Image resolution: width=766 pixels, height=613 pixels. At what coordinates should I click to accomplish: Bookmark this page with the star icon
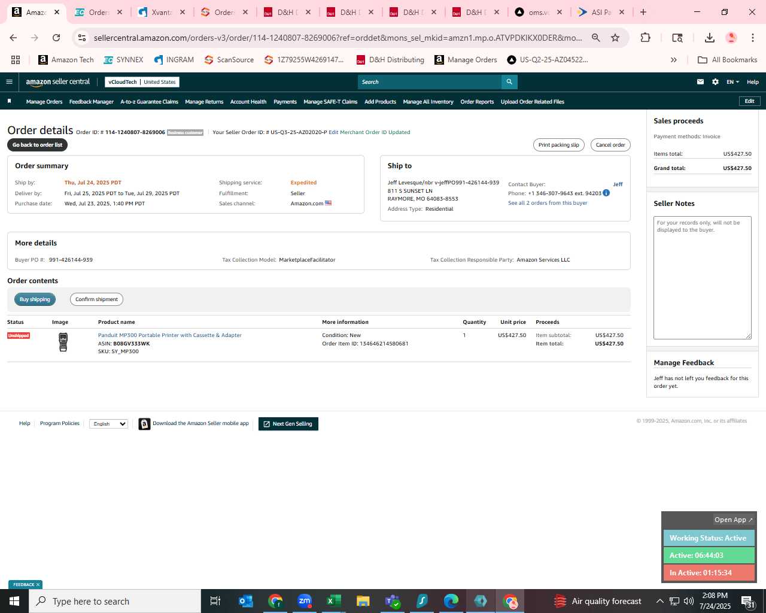pyautogui.click(x=615, y=38)
